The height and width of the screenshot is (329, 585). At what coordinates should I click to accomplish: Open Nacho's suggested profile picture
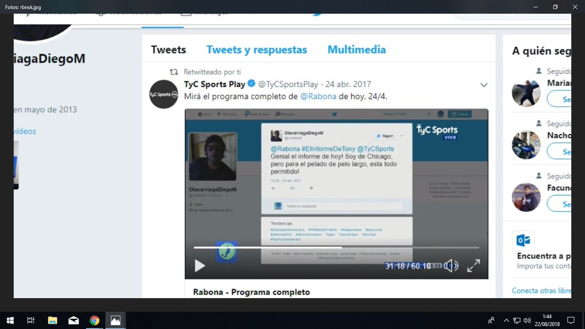[x=526, y=145]
